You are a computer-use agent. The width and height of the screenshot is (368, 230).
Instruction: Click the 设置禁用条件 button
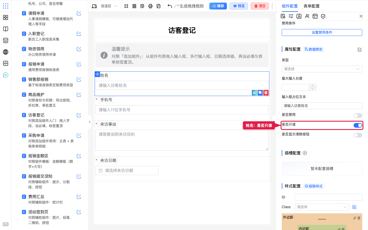point(322,32)
